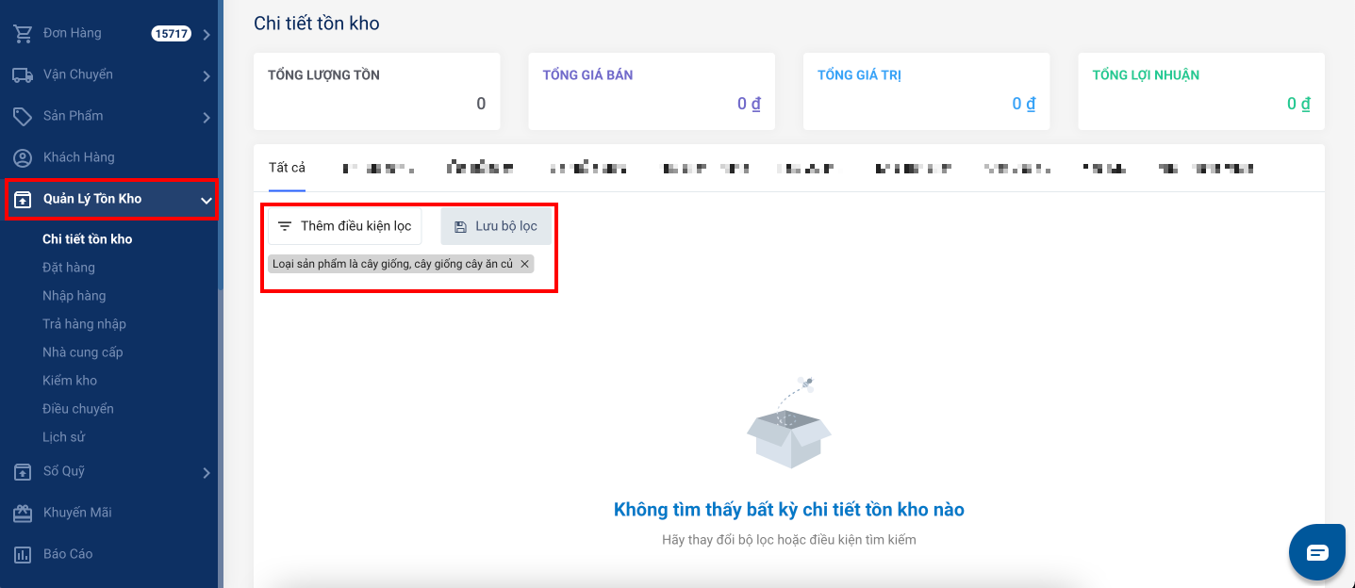Expand the Đơn Hàng submenu arrow
Image resolution: width=1355 pixels, height=588 pixels.
click(x=206, y=35)
